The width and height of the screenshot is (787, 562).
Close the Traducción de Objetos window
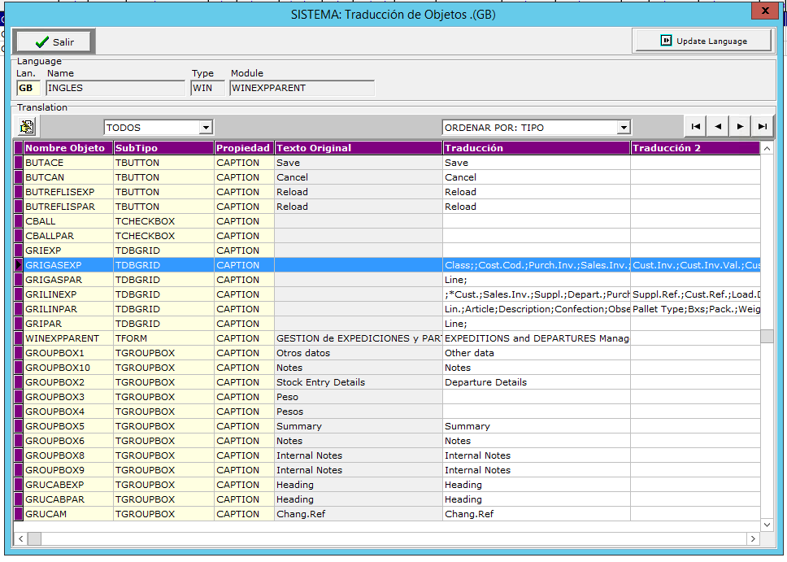[x=763, y=9]
